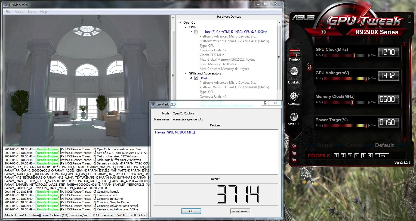Image resolution: width=416 pixels, height=221 pixels.
Task: Open the Help menu
Action: (44, 12)
